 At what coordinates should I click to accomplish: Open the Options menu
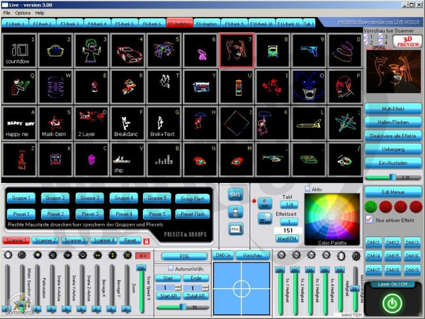23,13
